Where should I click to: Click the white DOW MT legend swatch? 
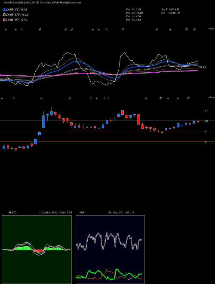click(x=4, y=15)
